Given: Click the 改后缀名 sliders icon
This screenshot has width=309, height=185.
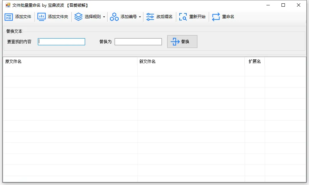Looking at the screenshot, I should (x=150, y=17).
